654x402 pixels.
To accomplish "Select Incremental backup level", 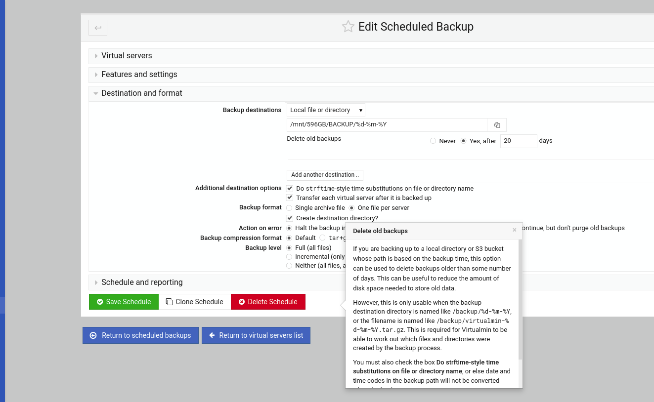I will pyautogui.click(x=289, y=257).
